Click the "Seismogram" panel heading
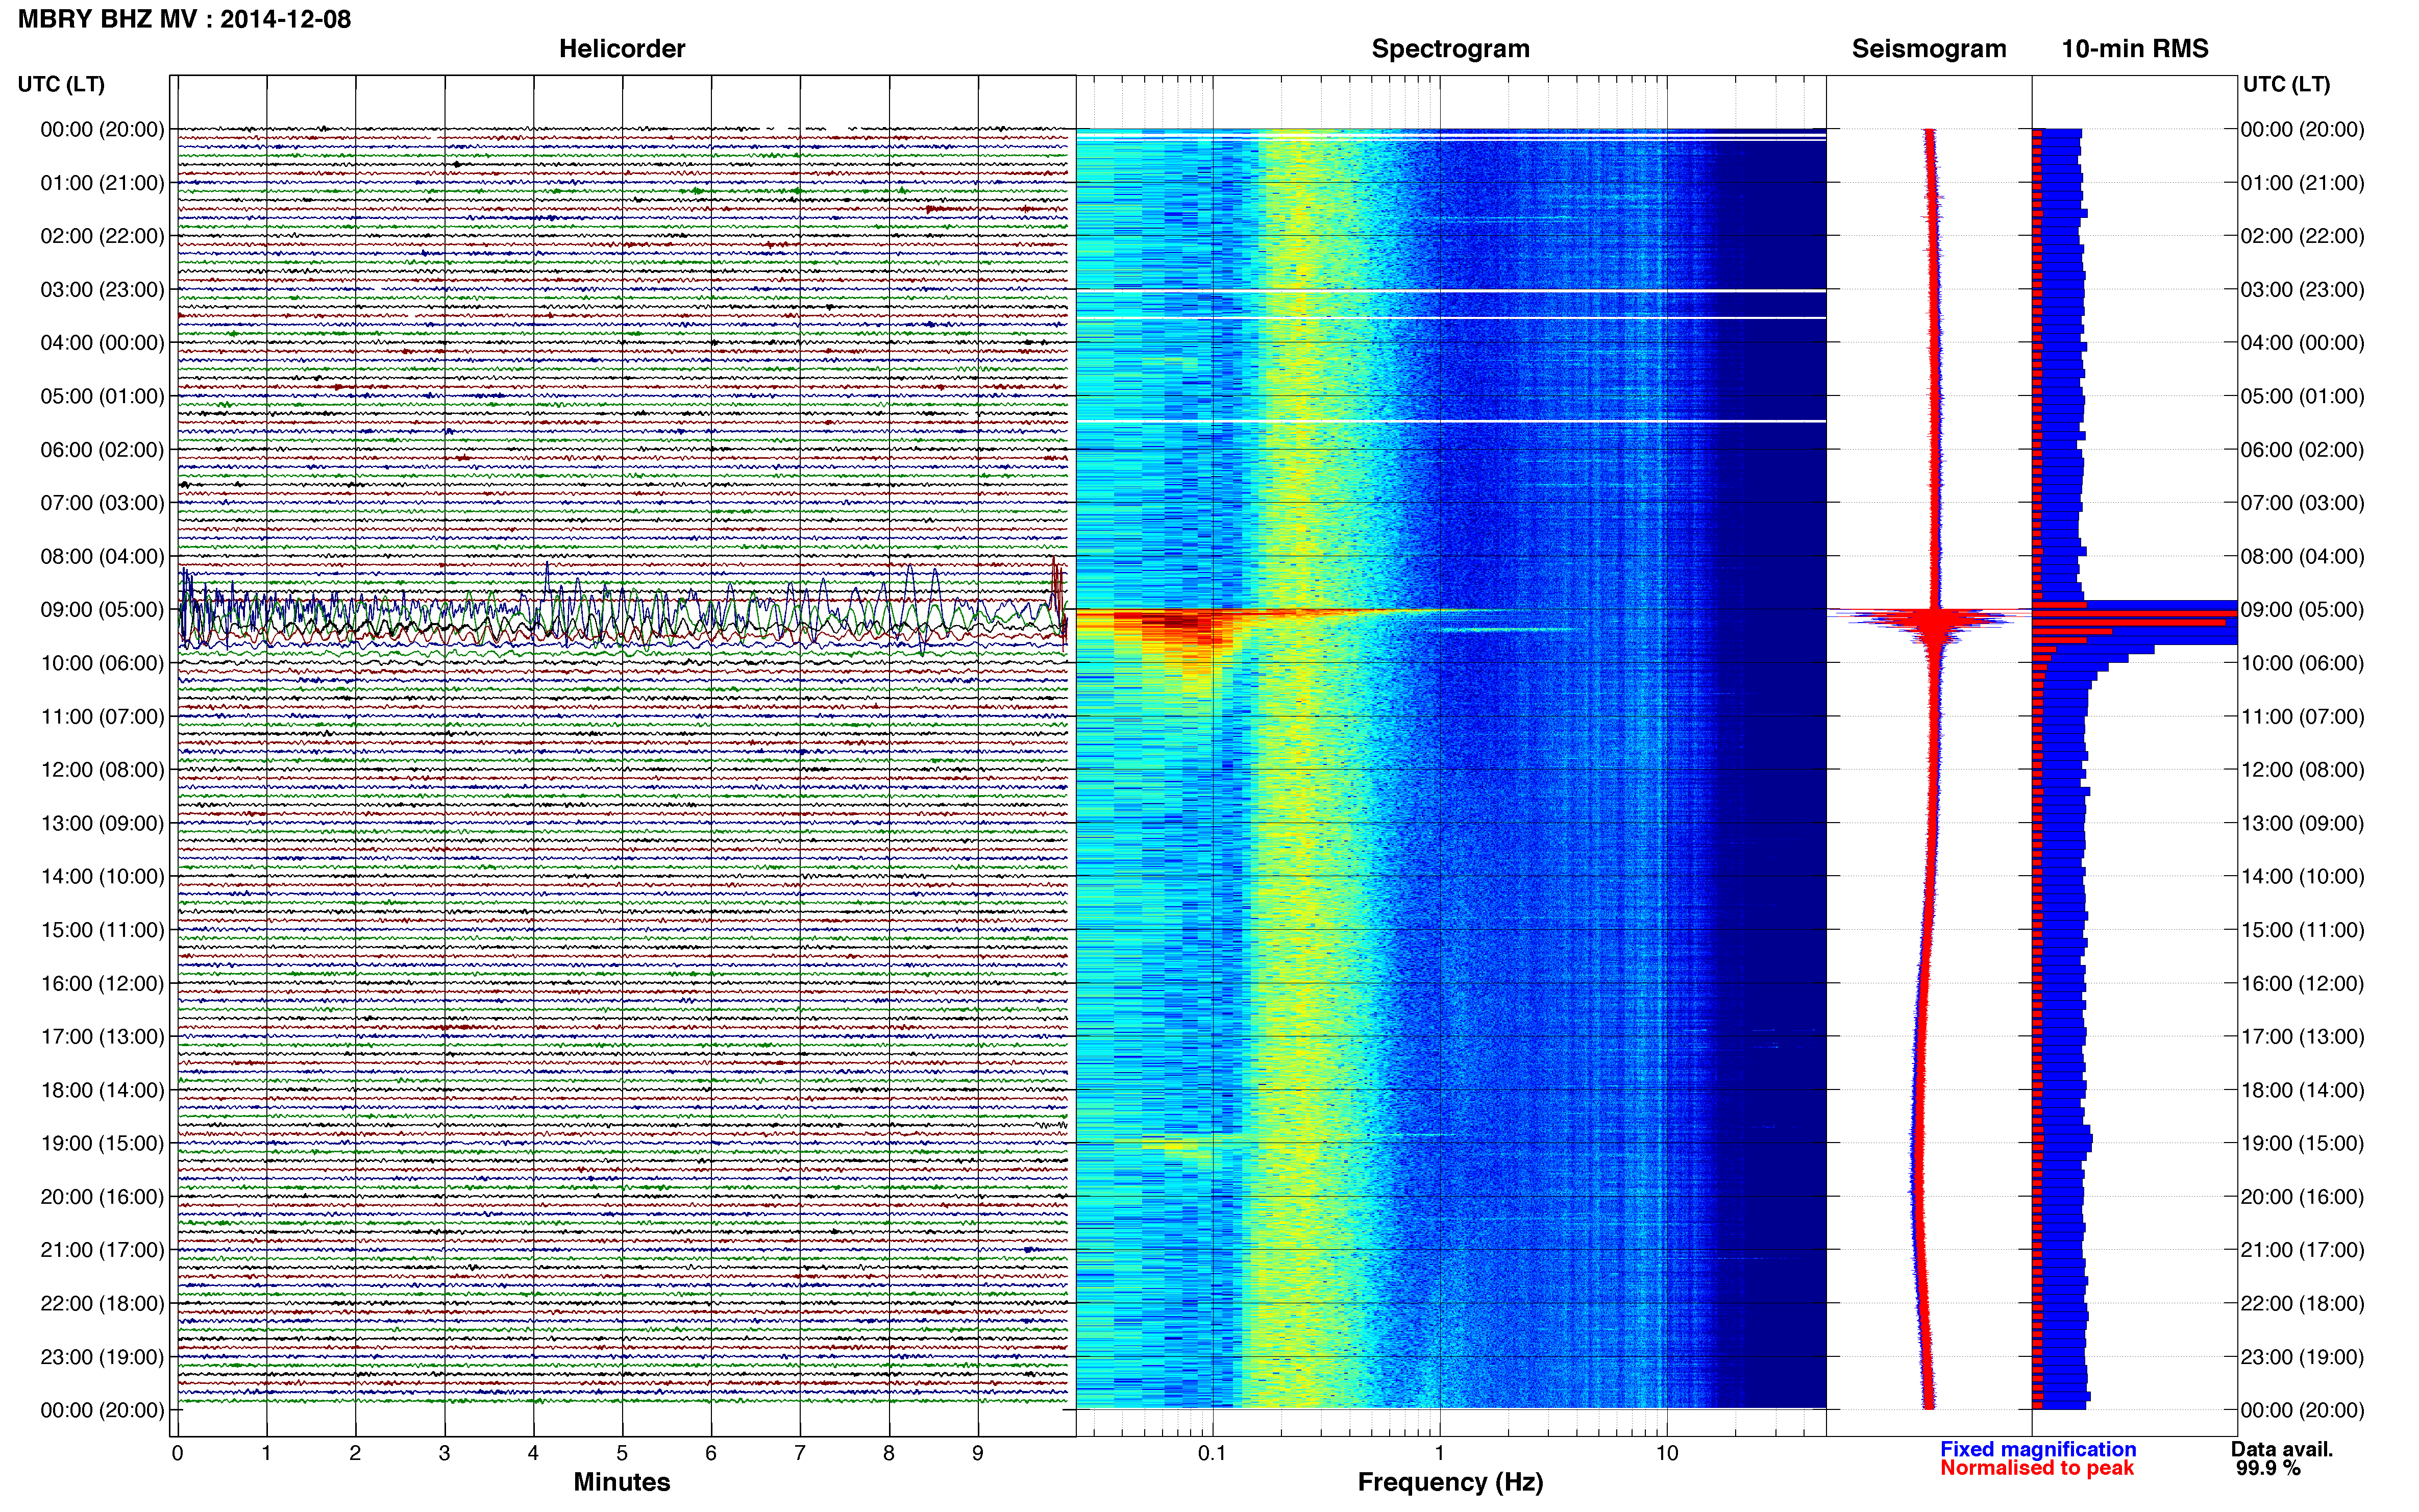2419x1512 pixels. click(x=1928, y=49)
